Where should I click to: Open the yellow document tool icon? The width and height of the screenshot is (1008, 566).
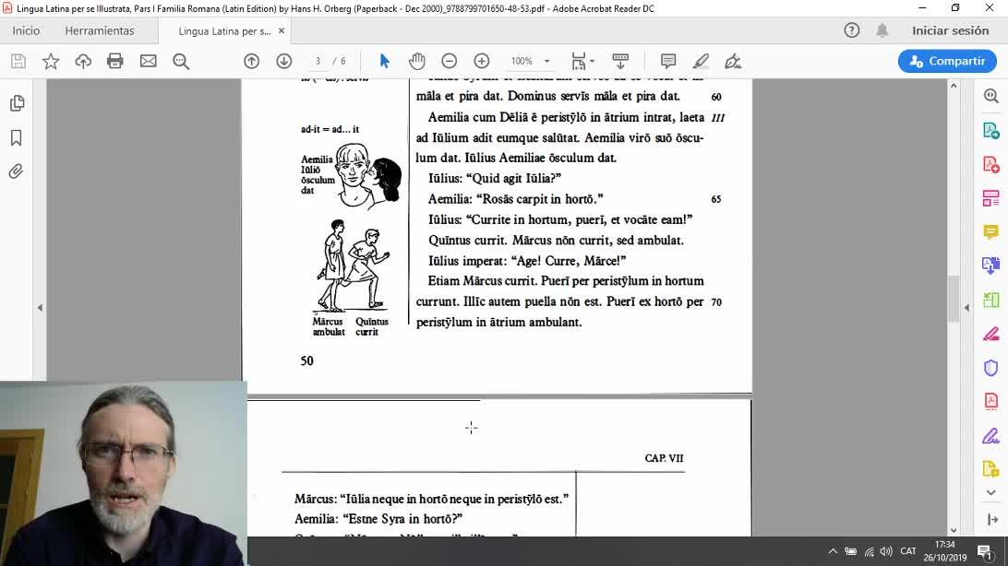pos(990,469)
